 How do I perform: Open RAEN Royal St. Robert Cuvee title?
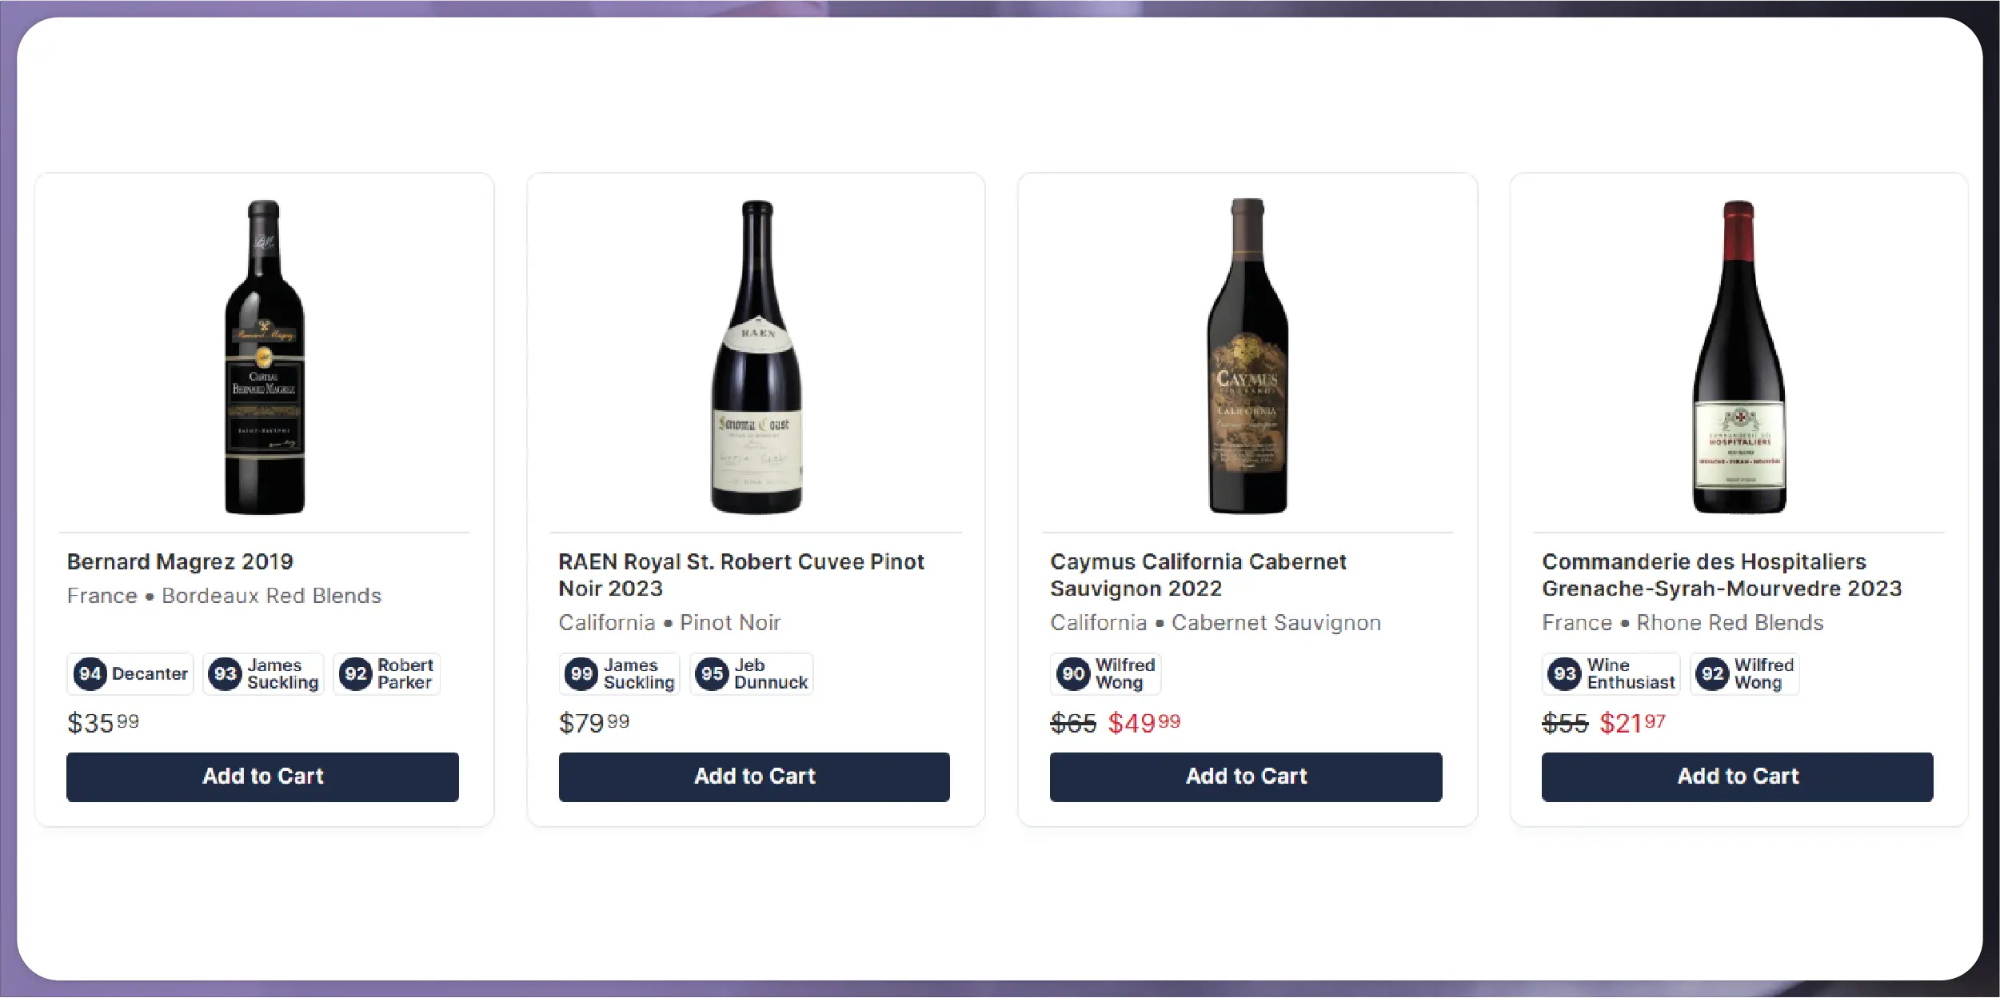[x=741, y=574]
